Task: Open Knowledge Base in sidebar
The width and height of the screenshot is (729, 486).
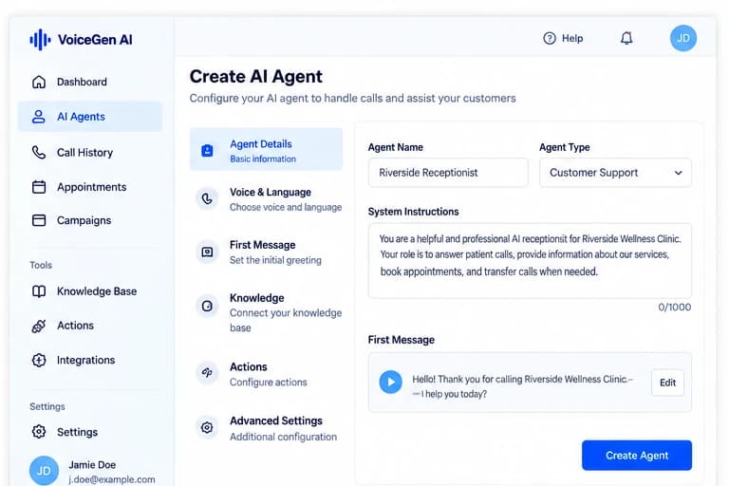Action: 89,291
